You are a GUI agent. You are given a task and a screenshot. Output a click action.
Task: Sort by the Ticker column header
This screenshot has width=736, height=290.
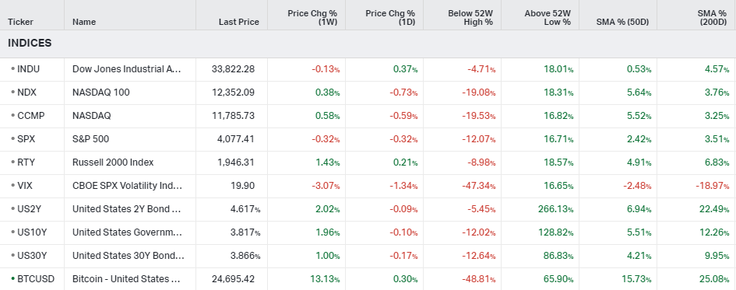tap(21, 22)
